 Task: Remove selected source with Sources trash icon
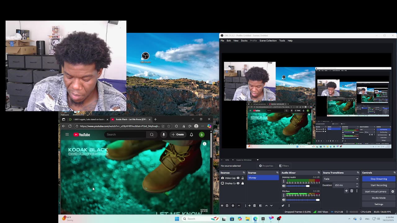(x=227, y=206)
